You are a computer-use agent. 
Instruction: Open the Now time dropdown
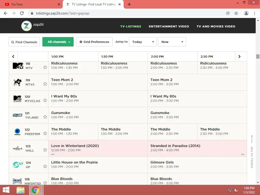(172, 42)
